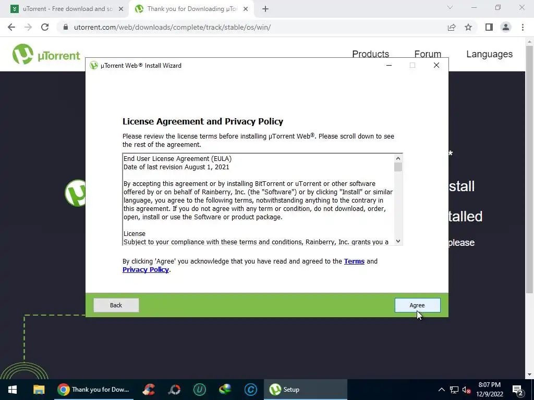
Task: Close the Thank you for Downloading tab
Action: (x=246, y=9)
